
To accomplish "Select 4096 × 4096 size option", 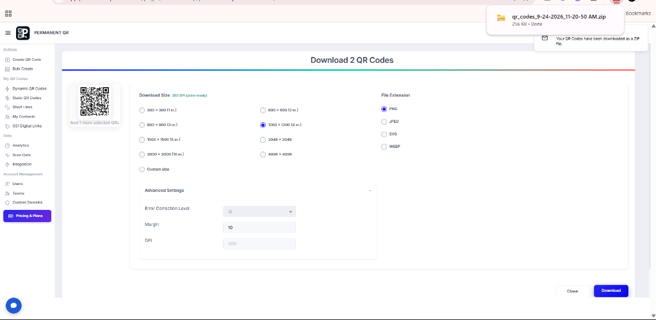I will (263, 155).
